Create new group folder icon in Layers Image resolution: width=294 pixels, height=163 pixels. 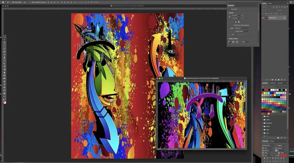279,80
